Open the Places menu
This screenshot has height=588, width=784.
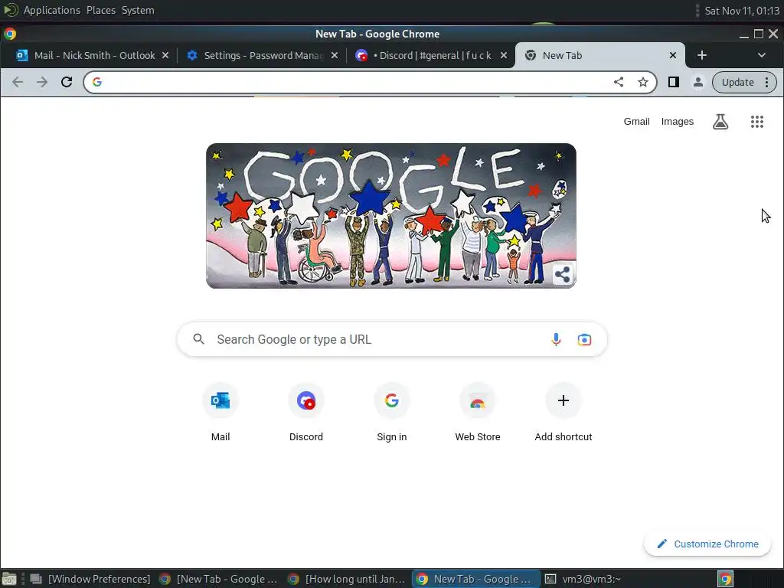coord(100,10)
